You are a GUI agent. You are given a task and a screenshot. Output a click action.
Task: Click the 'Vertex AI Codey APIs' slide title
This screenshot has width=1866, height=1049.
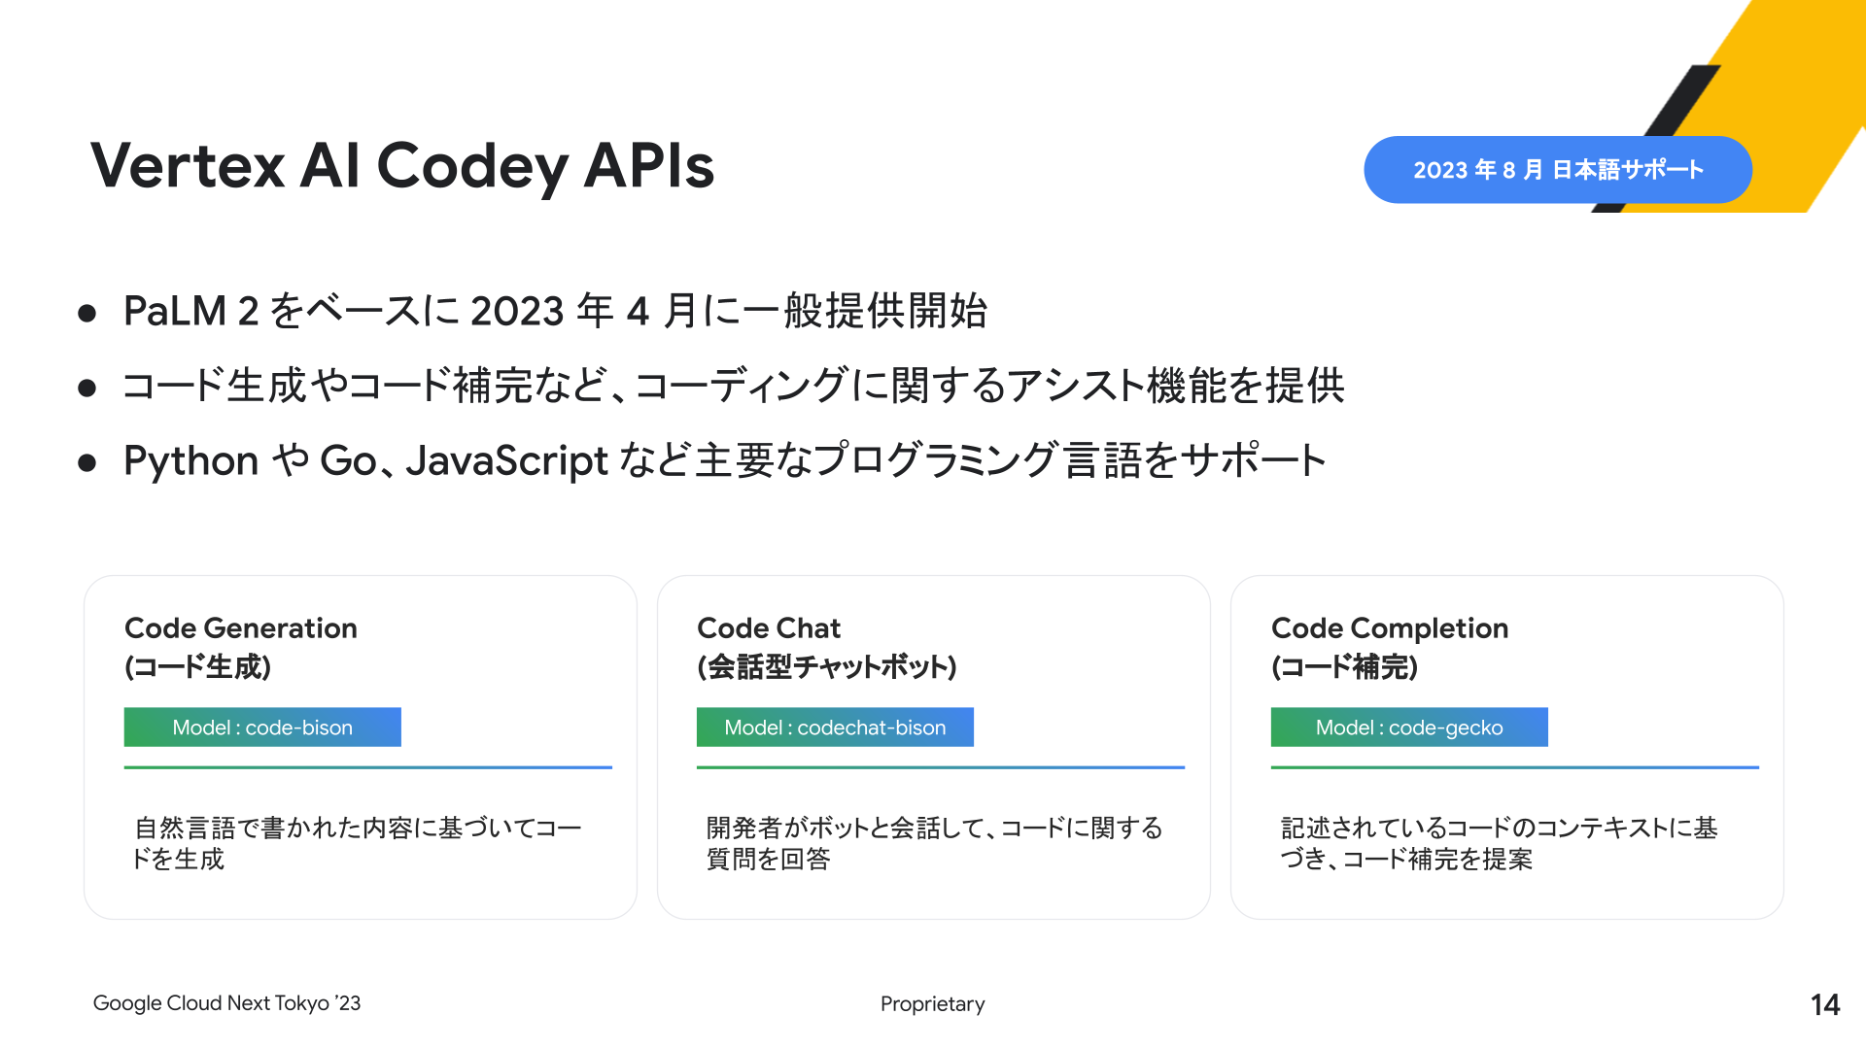tap(402, 166)
